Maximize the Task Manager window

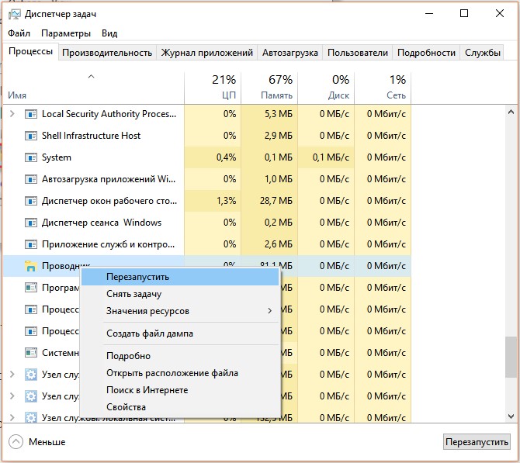(x=464, y=14)
